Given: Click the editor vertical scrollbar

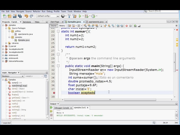Looking at the screenshot, I should tap(174, 62).
